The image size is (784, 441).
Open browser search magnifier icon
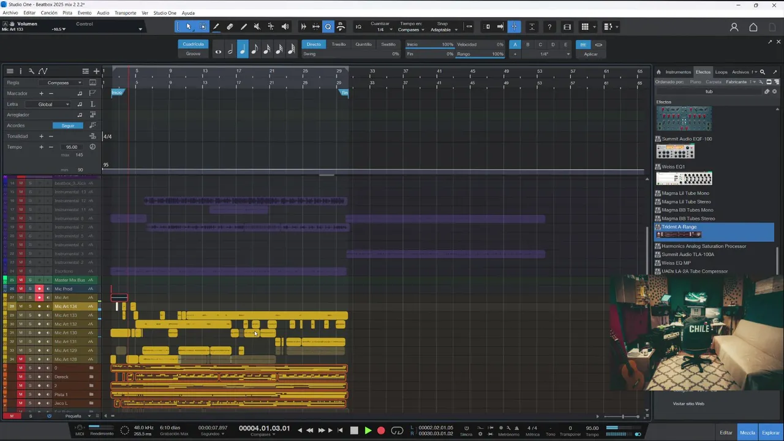[763, 72]
